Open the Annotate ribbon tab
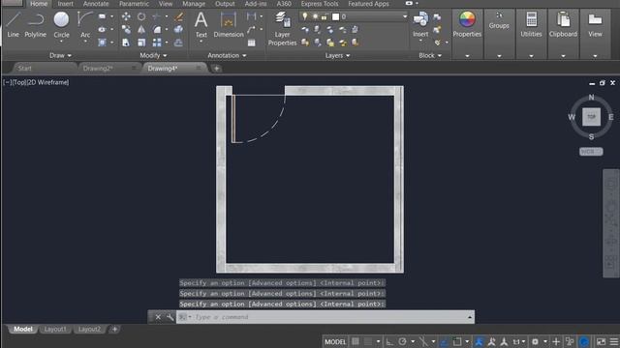Viewport: 620px width, 348px height. (x=96, y=4)
